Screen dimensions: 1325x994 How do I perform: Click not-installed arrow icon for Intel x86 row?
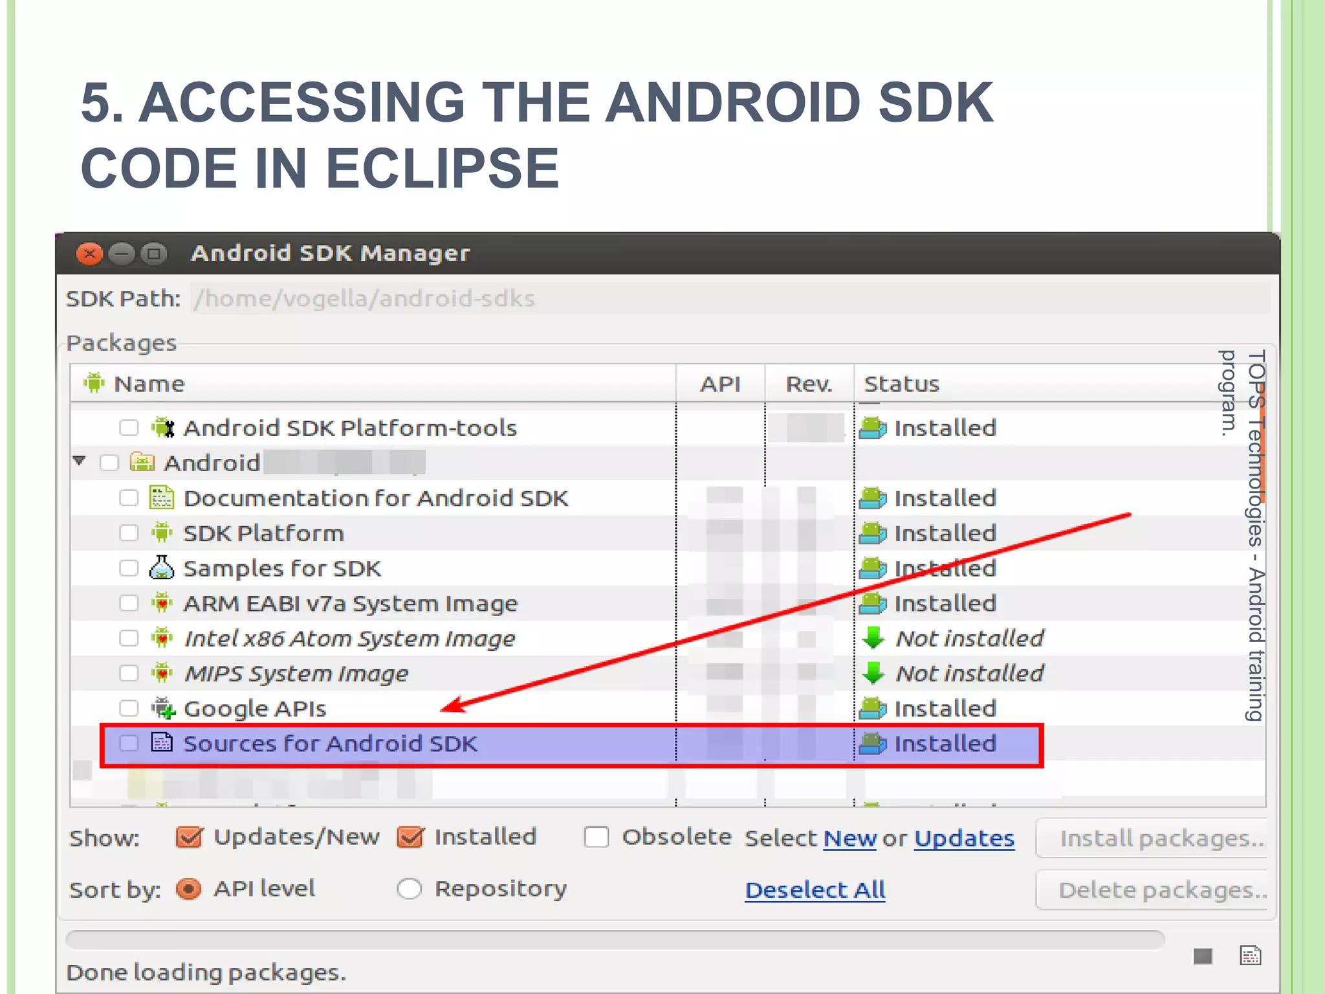coord(873,638)
